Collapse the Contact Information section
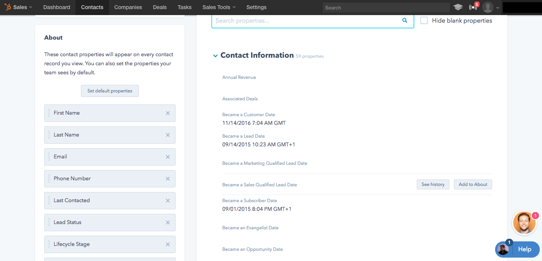Screen dimensions: 542x261 click(x=215, y=56)
